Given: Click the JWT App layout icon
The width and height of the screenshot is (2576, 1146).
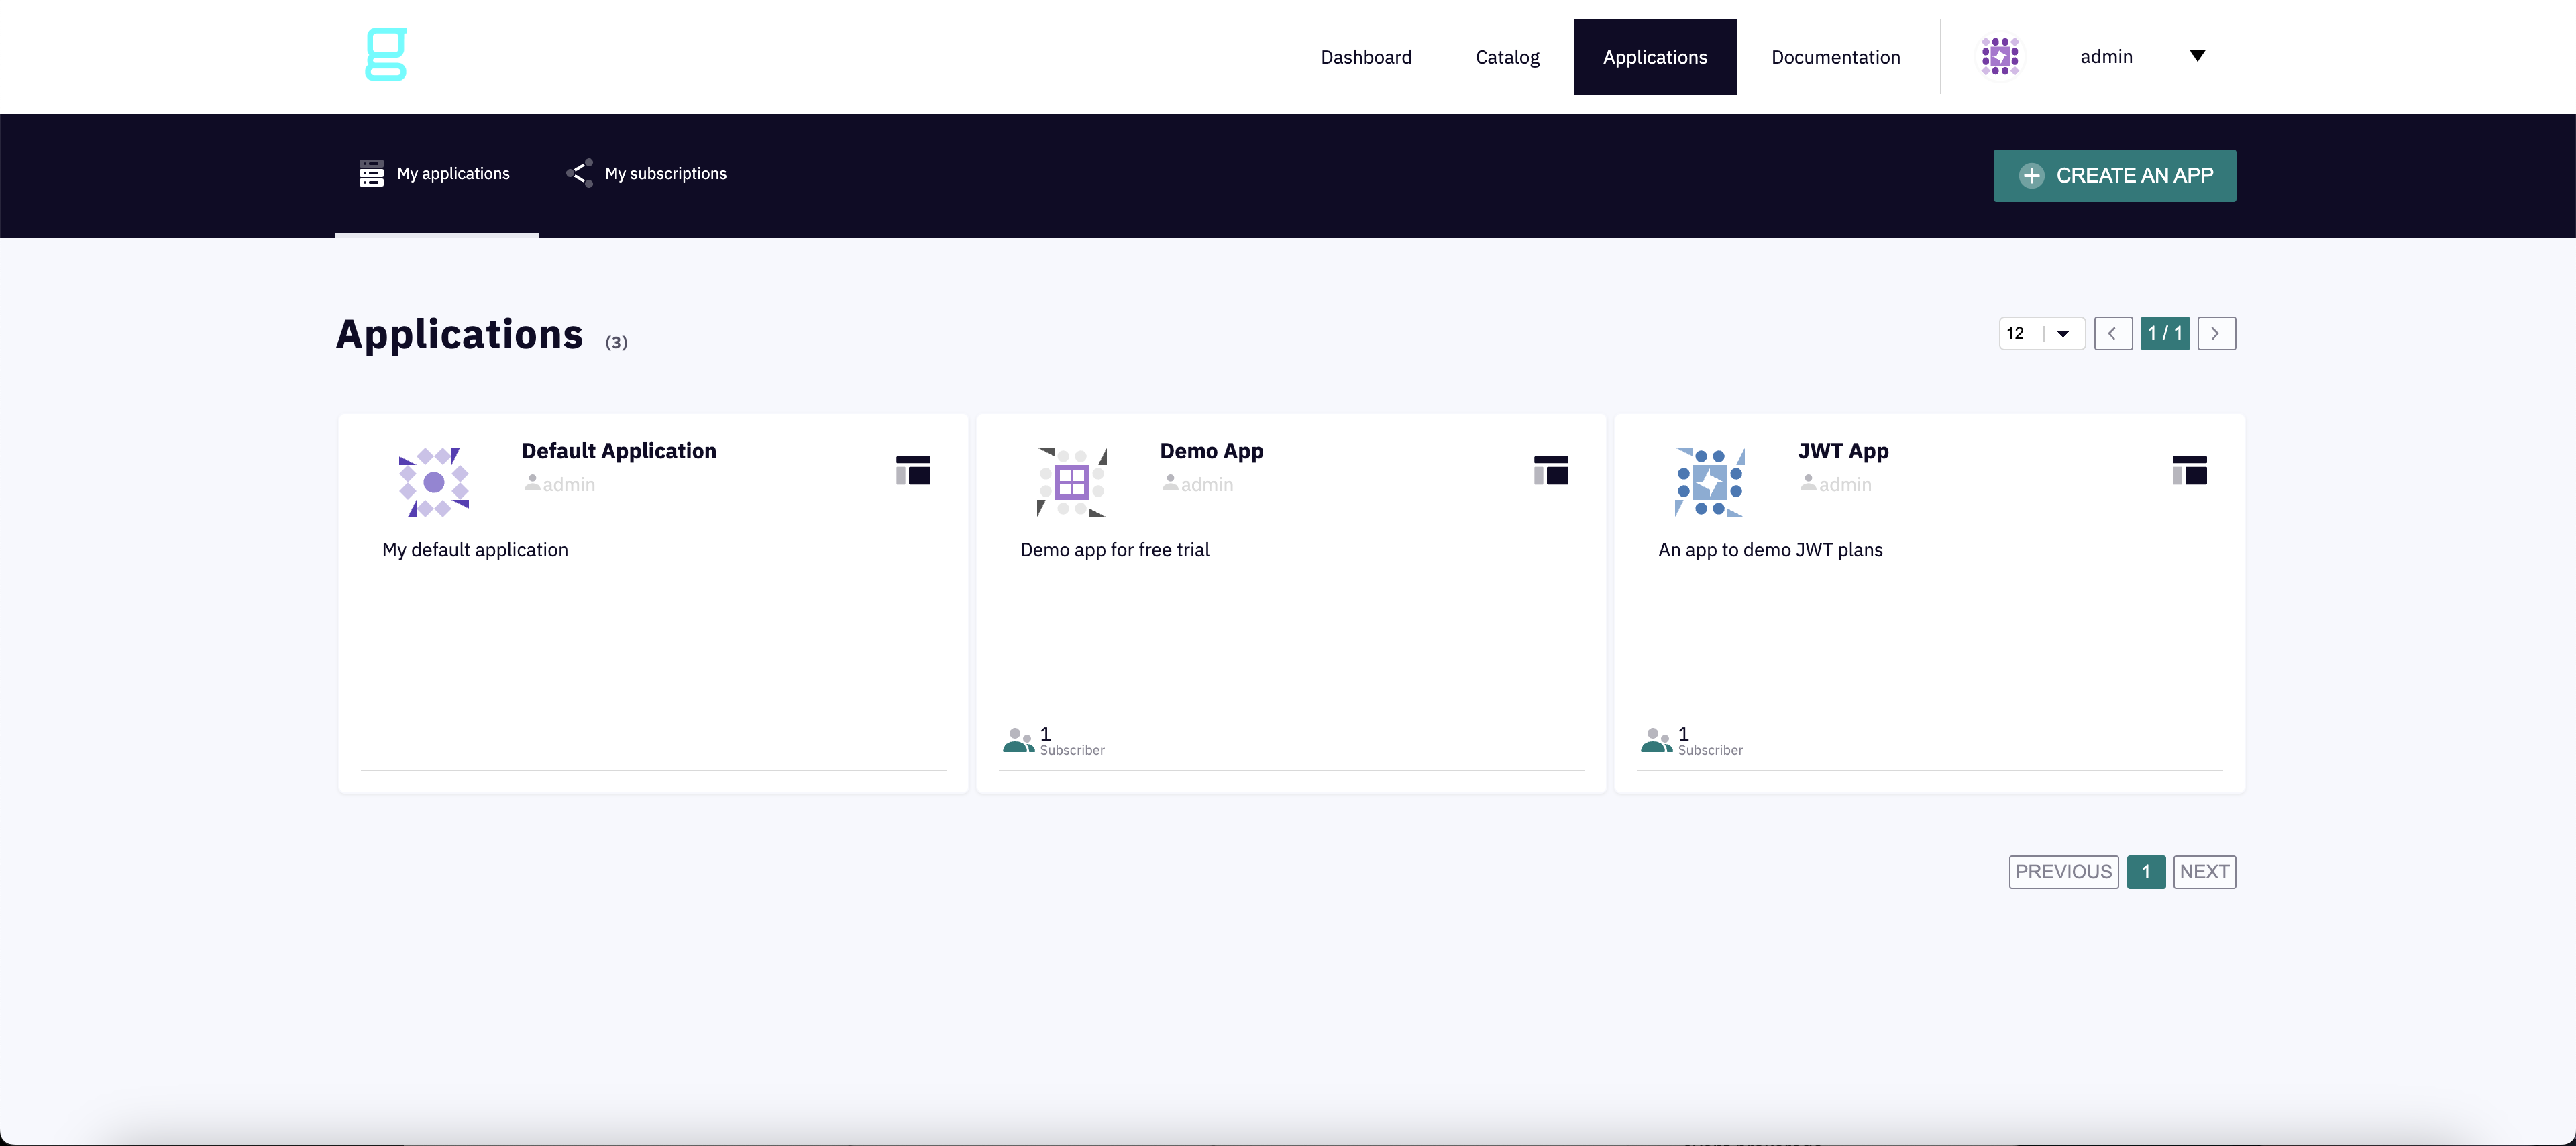Looking at the screenshot, I should [x=2189, y=470].
